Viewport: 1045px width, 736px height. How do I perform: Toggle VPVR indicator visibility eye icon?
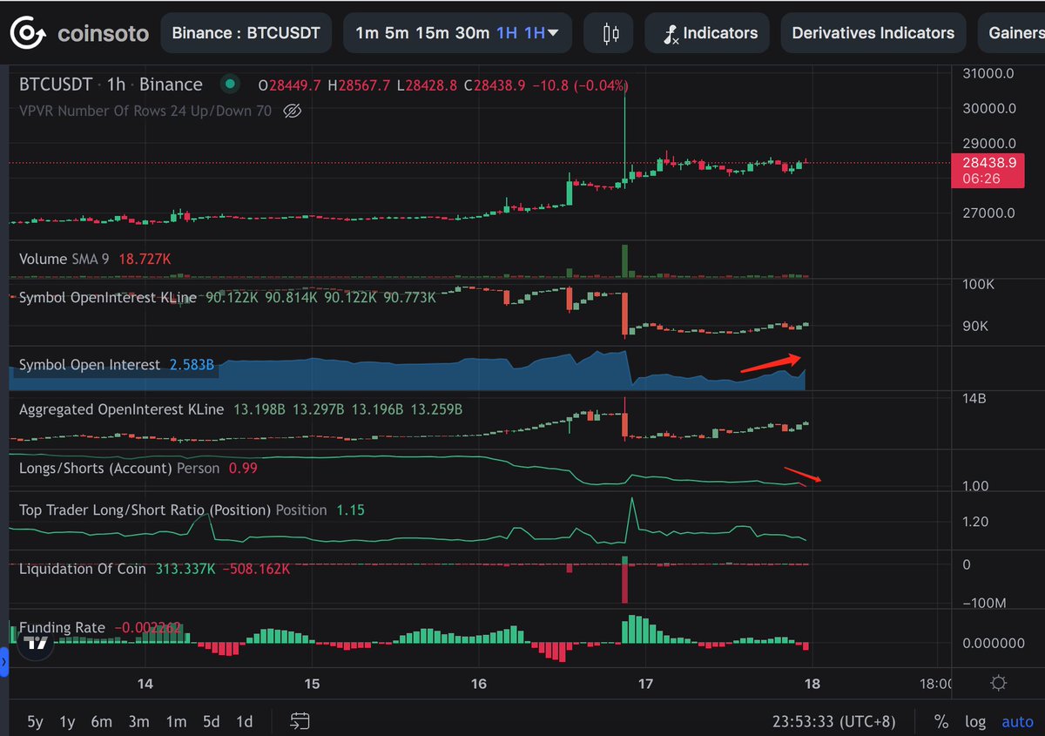293,111
